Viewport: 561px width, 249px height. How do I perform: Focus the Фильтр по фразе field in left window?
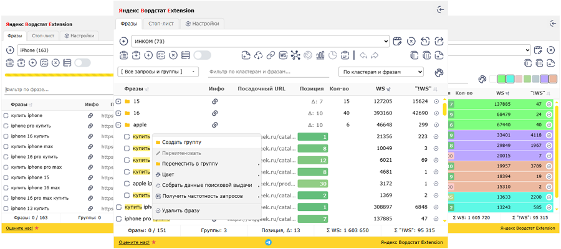(x=59, y=90)
